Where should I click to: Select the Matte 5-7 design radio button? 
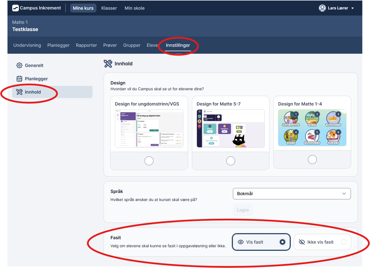[231, 161]
